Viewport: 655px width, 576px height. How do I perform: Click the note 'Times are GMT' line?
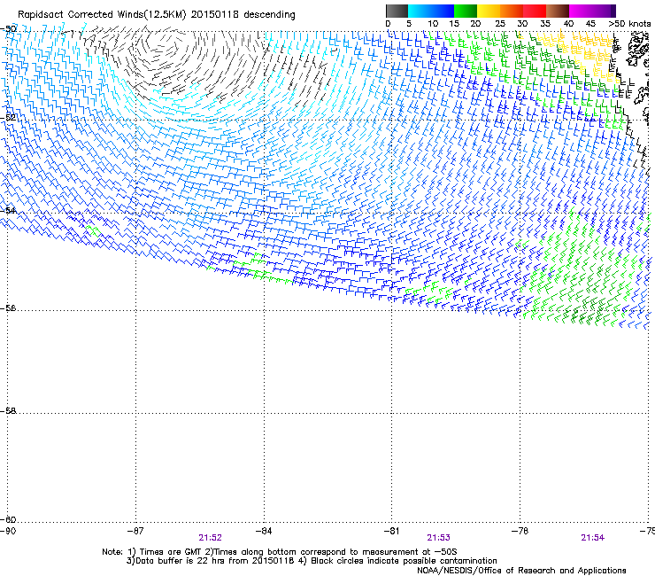(x=280, y=552)
